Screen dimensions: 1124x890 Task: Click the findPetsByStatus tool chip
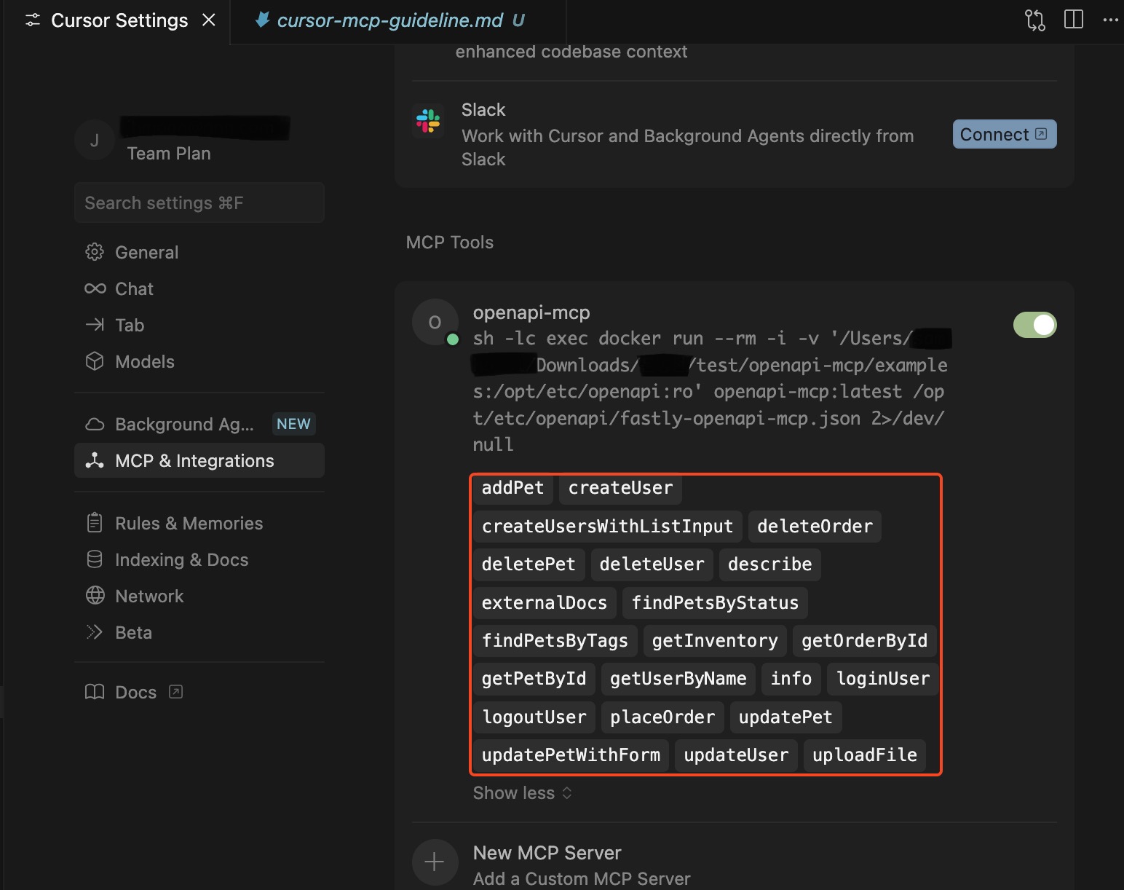(x=715, y=603)
